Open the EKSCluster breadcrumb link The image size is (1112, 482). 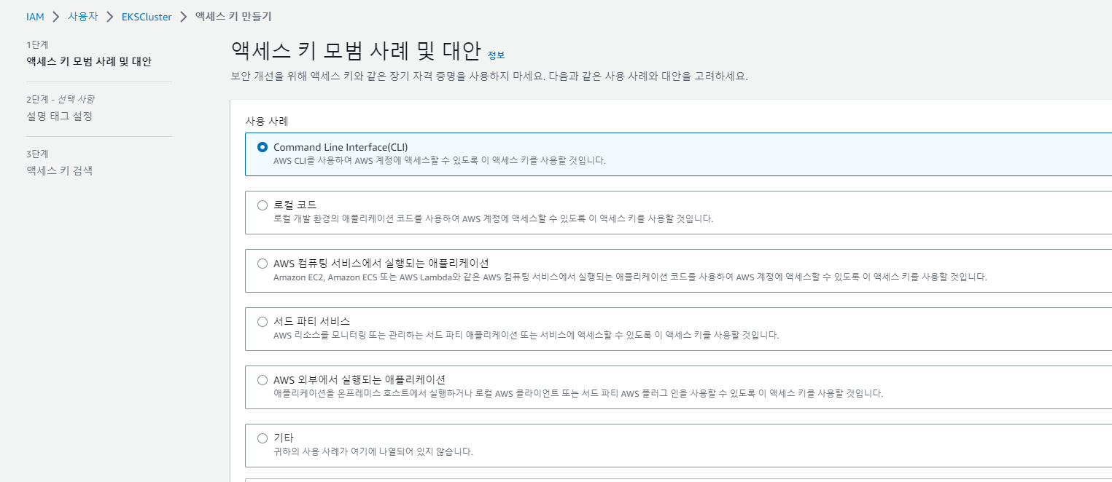[147, 17]
